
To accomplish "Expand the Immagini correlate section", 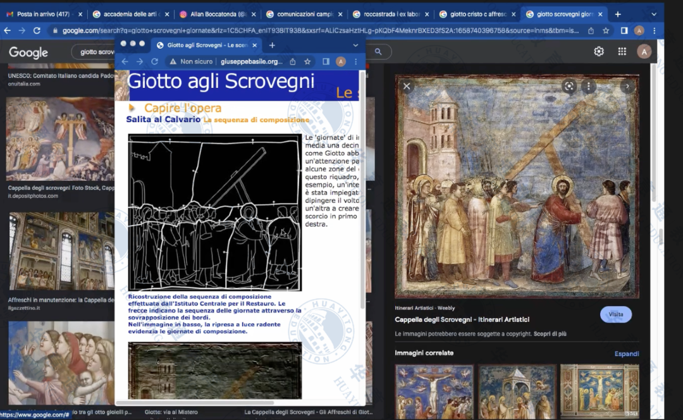I will point(626,354).
